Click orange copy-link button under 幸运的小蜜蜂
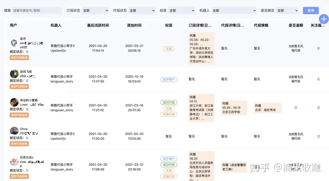Viewport: 329px width, 181px height. 19,115
